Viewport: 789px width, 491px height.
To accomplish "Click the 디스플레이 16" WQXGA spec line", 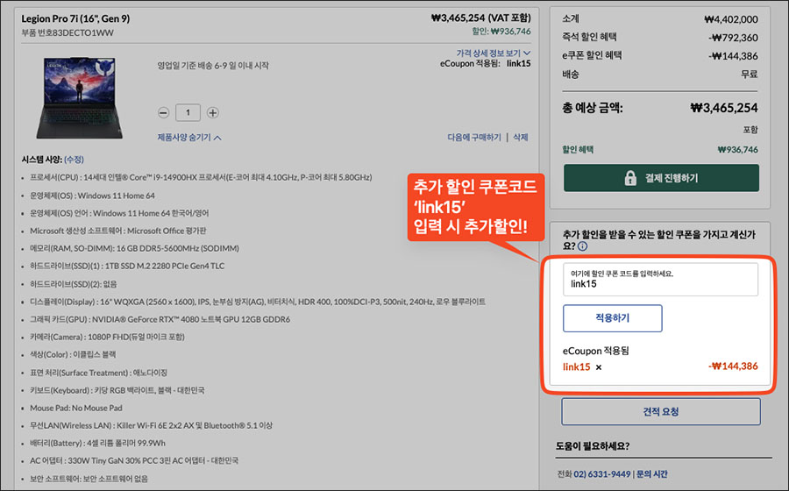I will (x=258, y=302).
